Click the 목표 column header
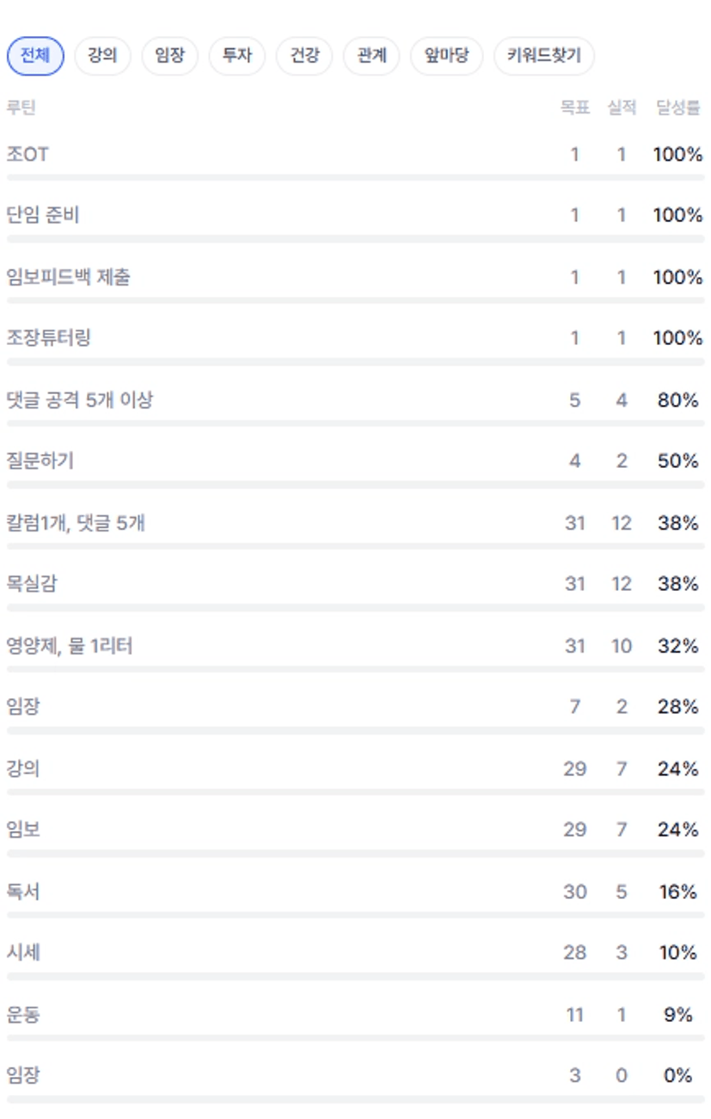Image resolution: width=711 pixels, height=1119 pixels. tap(574, 108)
